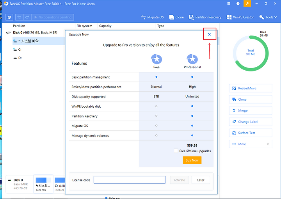Click the refresh icon in toolbar

click(x=9, y=17)
